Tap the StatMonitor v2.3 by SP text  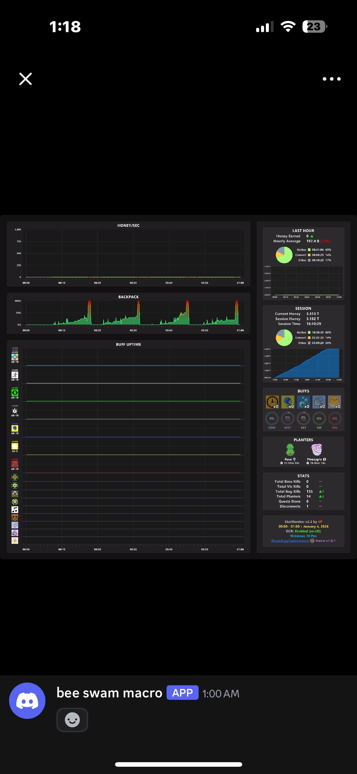click(303, 522)
